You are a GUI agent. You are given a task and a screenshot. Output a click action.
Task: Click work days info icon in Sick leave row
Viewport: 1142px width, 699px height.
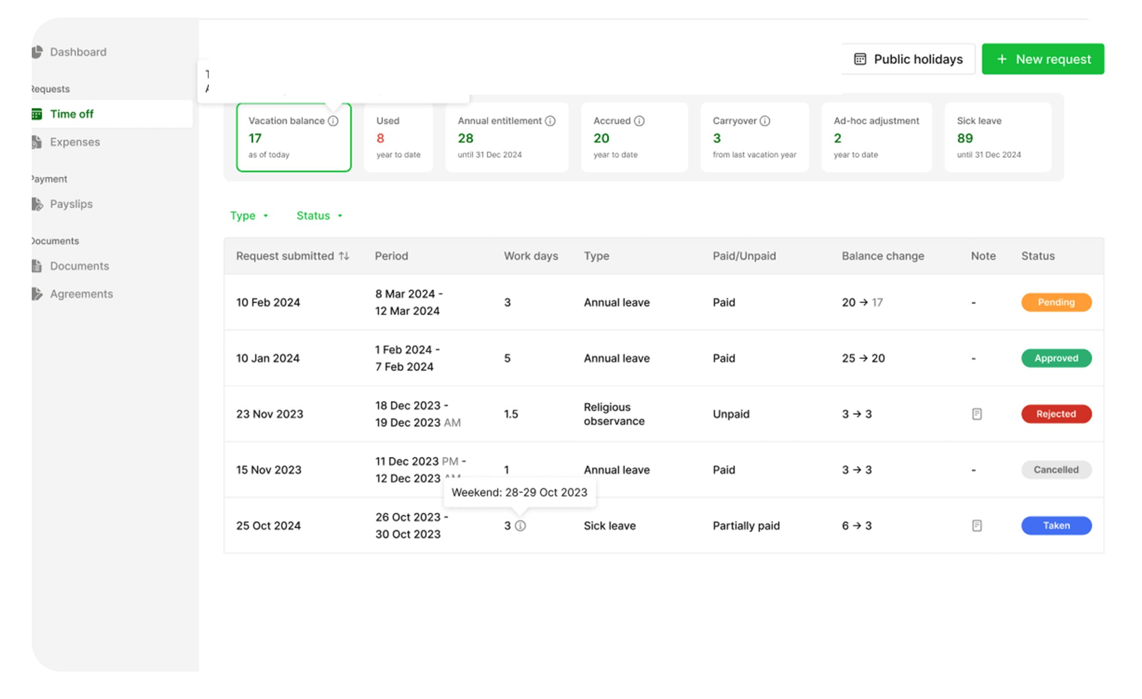tap(520, 526)
